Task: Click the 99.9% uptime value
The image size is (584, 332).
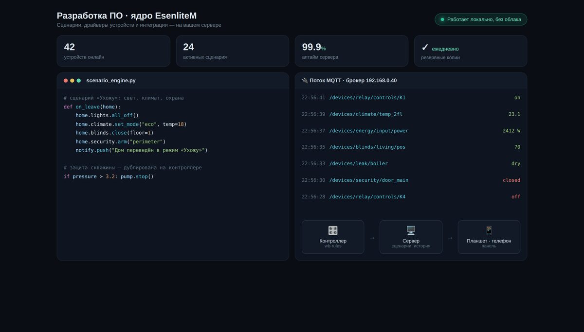Action: point(314,47)
